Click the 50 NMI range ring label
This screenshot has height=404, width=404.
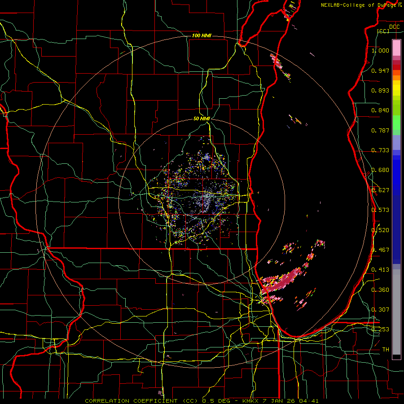[x=202, y=119]
